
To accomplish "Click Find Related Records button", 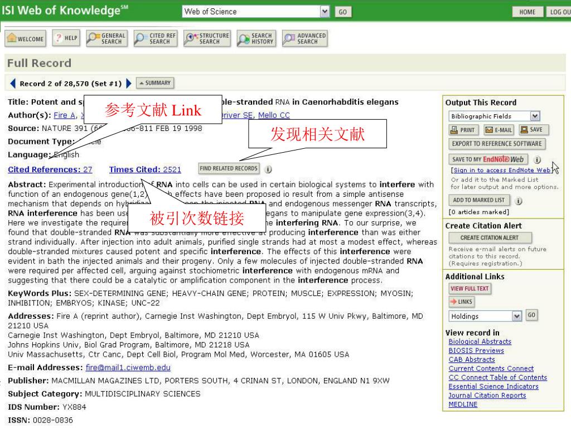I will (x=229, y=168).
